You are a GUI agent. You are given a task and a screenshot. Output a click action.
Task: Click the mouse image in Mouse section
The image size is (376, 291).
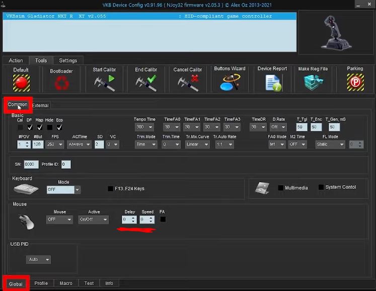pyautogui.click(x=27, y=222)
